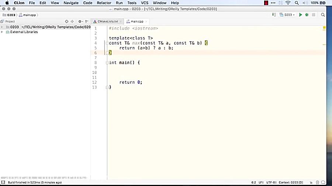Open the Edit menu
Screen dimensions: 332x186
click(x=43, y=3)
